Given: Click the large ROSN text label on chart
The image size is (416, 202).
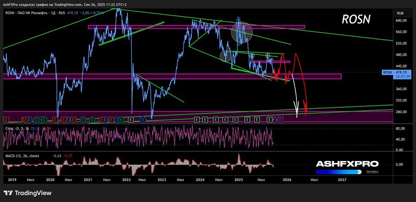Looking at the screenshot, I should [x=356, y=19].
